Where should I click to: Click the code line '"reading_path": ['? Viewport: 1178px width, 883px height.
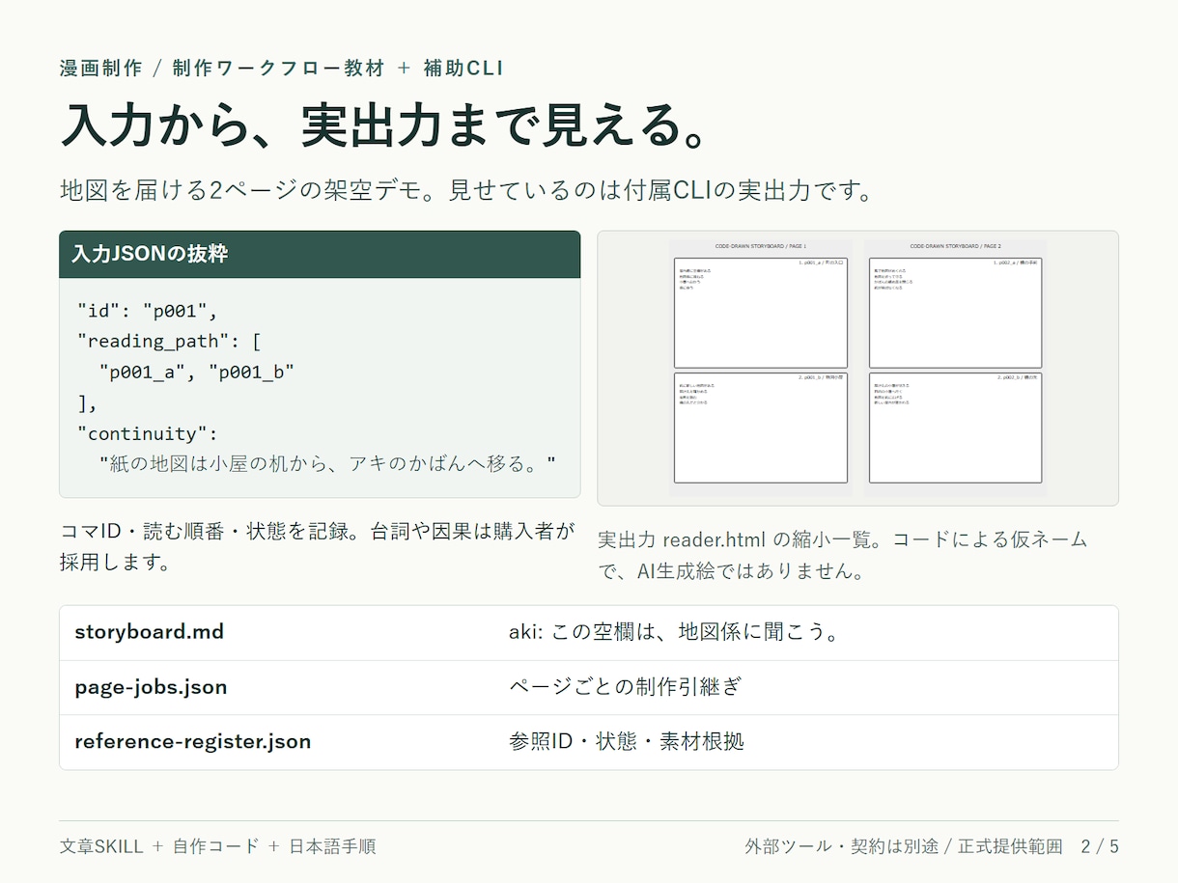[170, 342]
